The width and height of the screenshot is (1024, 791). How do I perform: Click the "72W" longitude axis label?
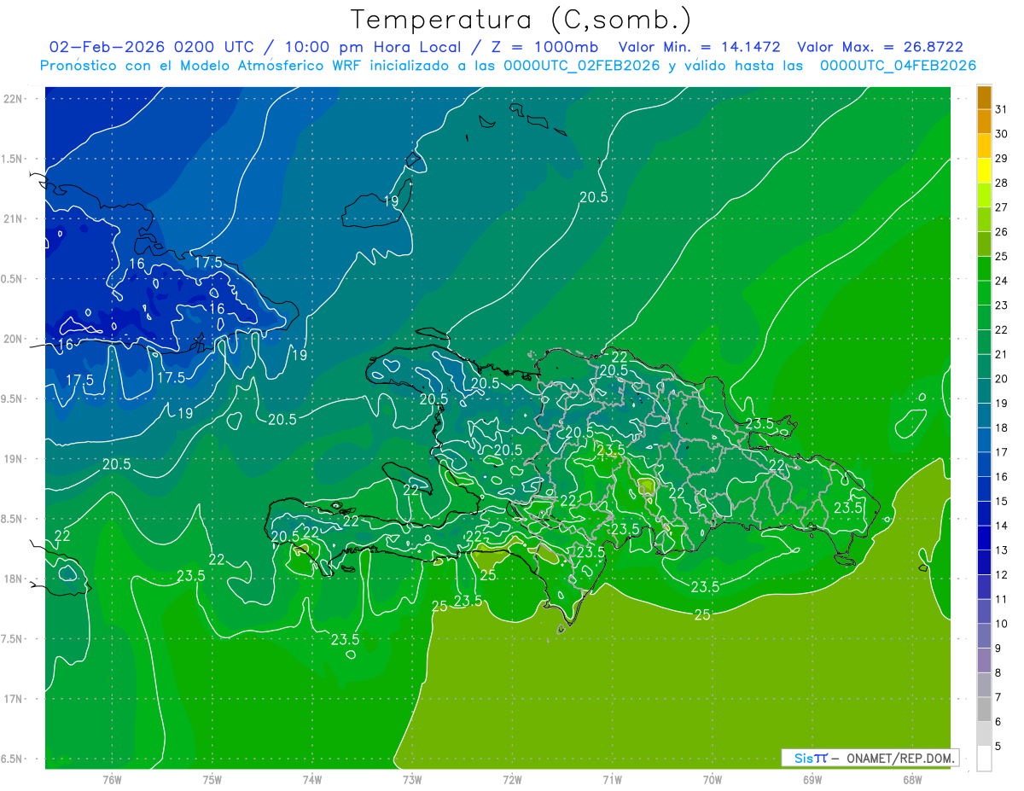(513, 779)
